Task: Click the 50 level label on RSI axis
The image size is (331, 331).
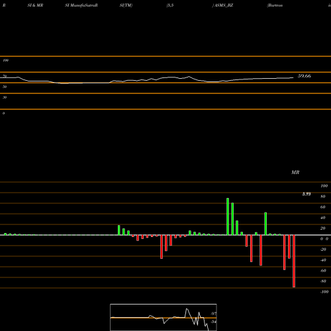Action: click(5, 87)
